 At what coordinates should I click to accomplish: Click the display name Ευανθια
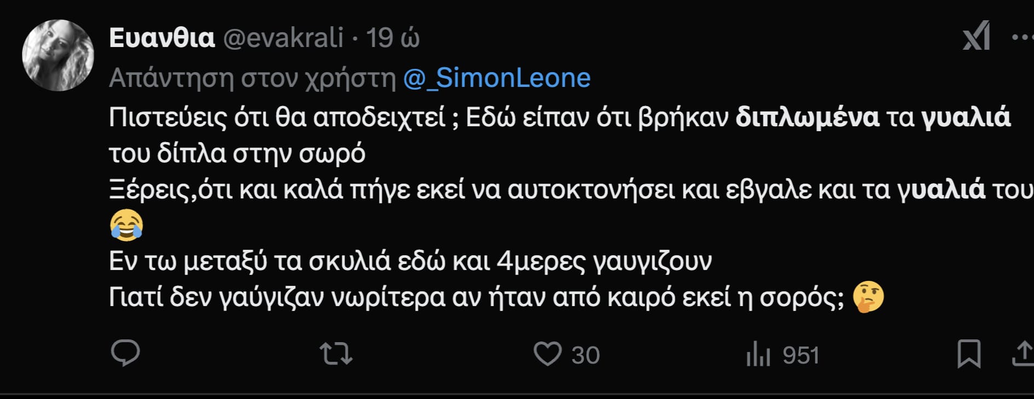[162, 38]
